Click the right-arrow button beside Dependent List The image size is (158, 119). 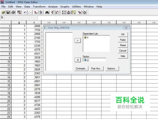[x=78, y=41]
